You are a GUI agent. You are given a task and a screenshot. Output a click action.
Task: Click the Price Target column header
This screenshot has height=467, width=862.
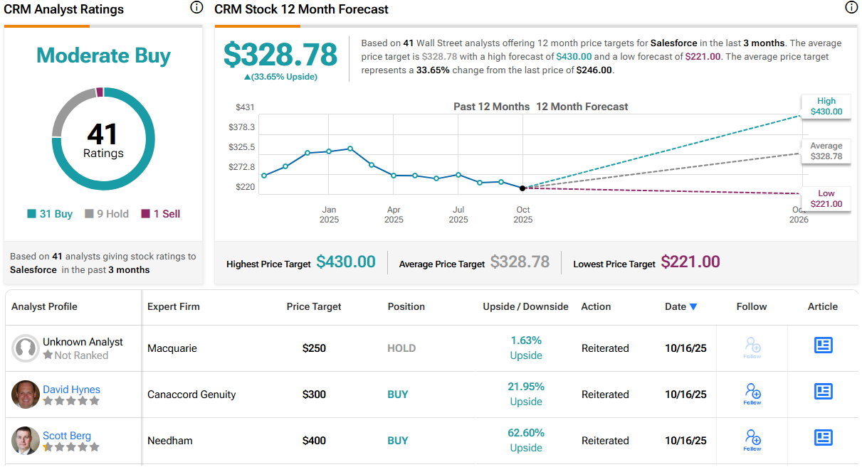coord(314,307)
